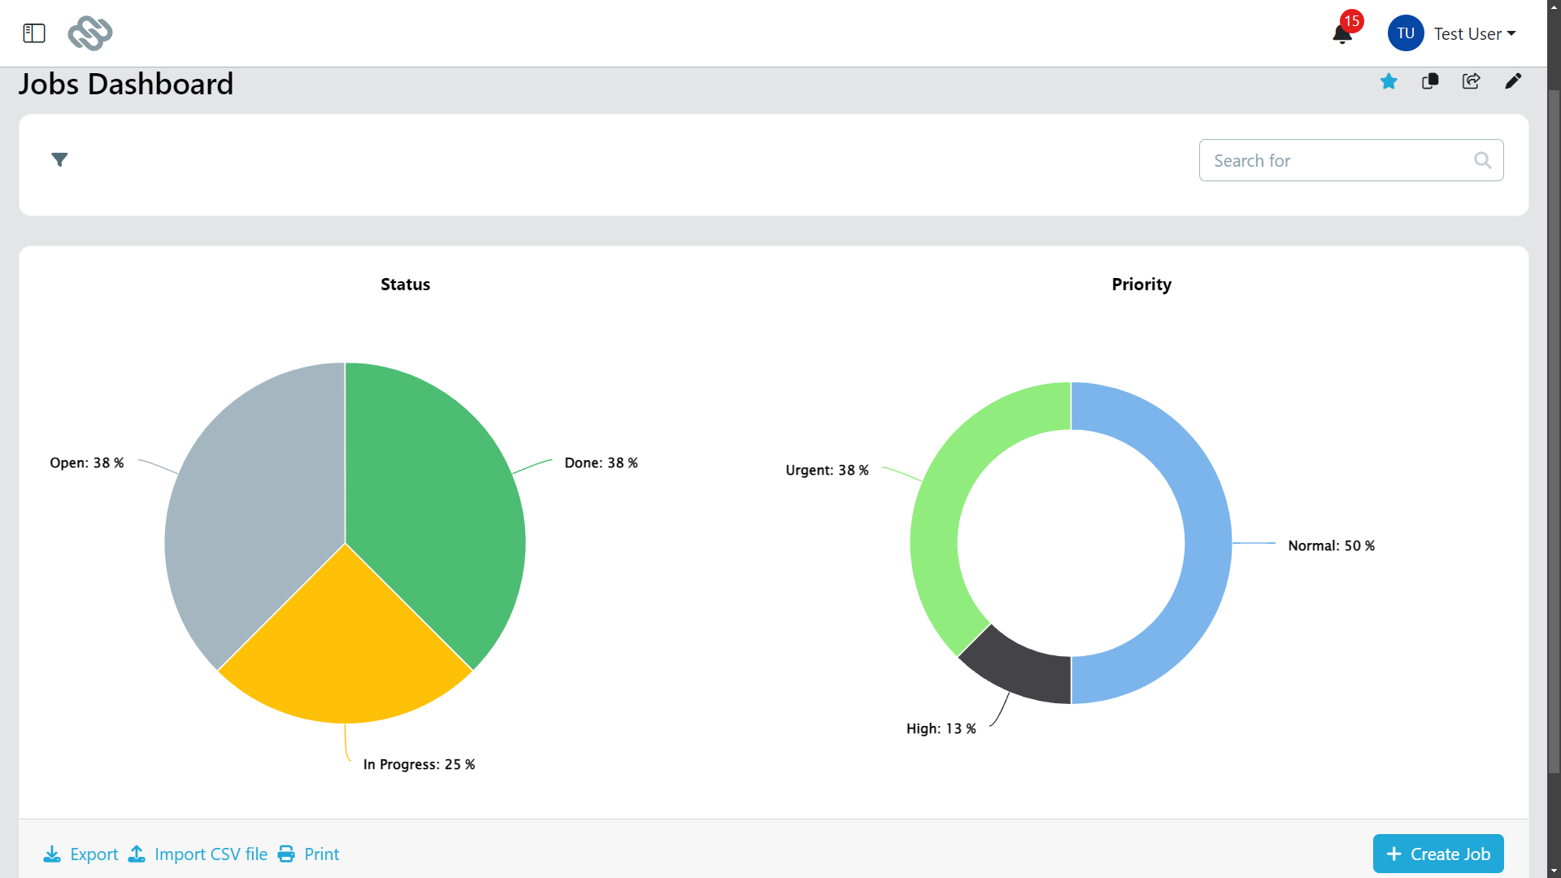Viewport: 1561px width, 878px height.
Task: Toggle the sidebar panel icon
Action: (x=33, y=33)
